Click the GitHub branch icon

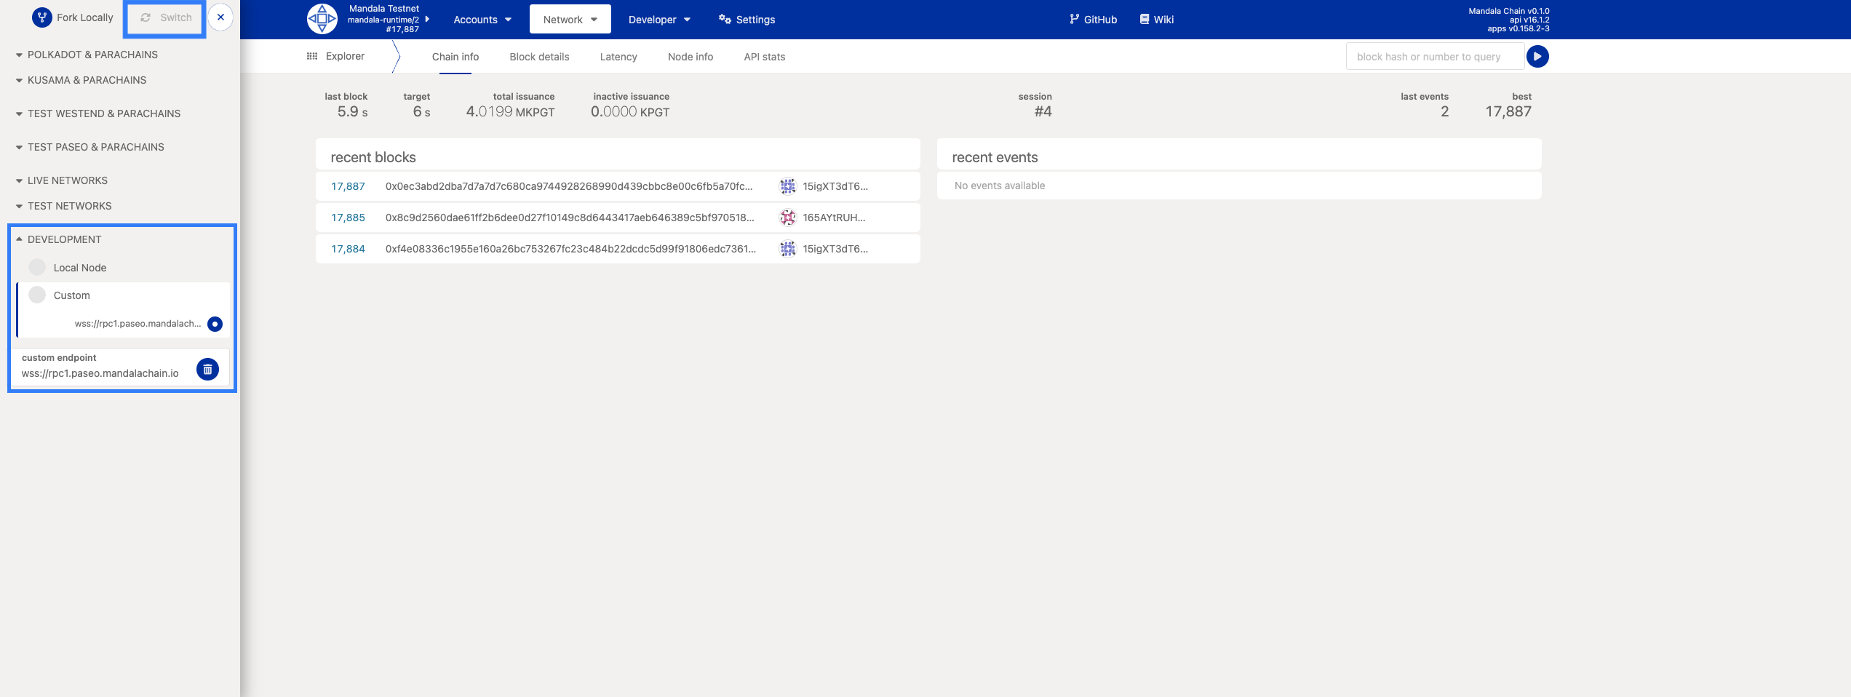point(1074,19)
